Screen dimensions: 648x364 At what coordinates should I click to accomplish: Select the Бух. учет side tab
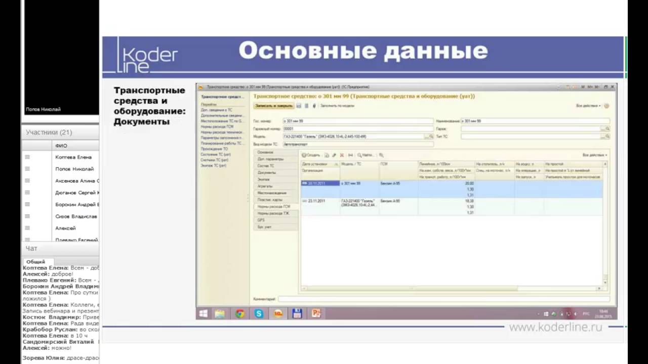coord(275,227)
